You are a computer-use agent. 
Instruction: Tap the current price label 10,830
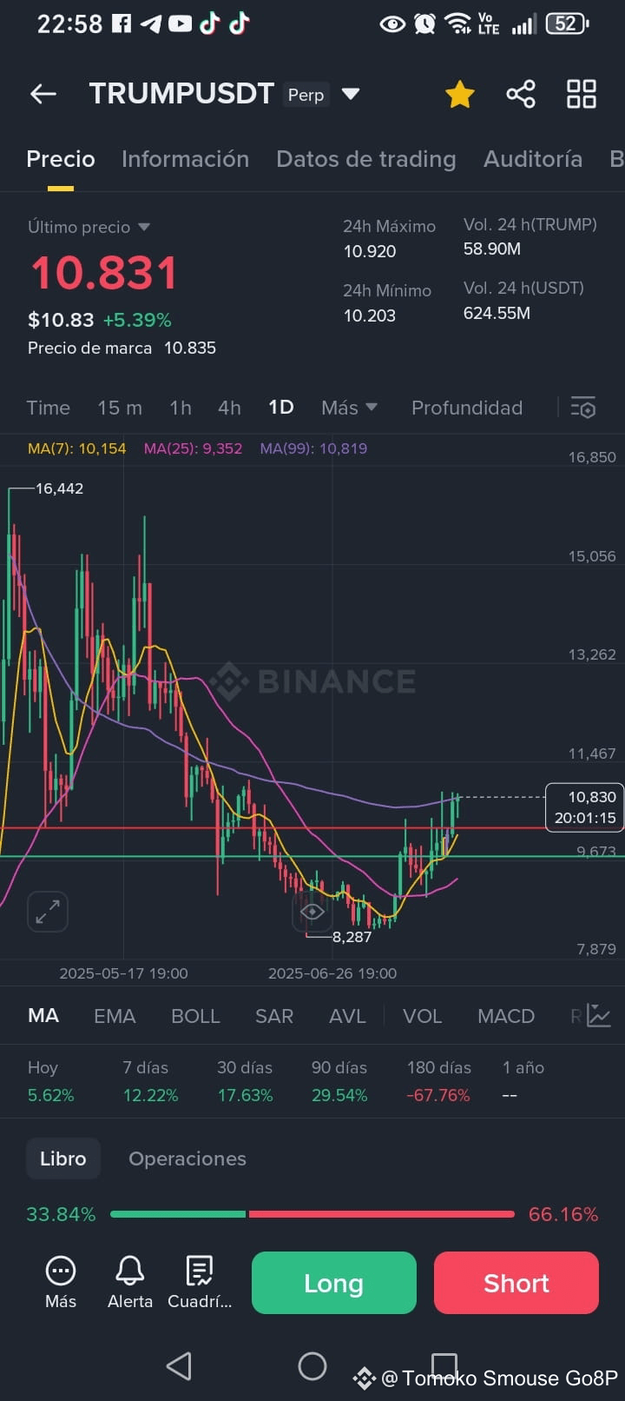[585, 807]
